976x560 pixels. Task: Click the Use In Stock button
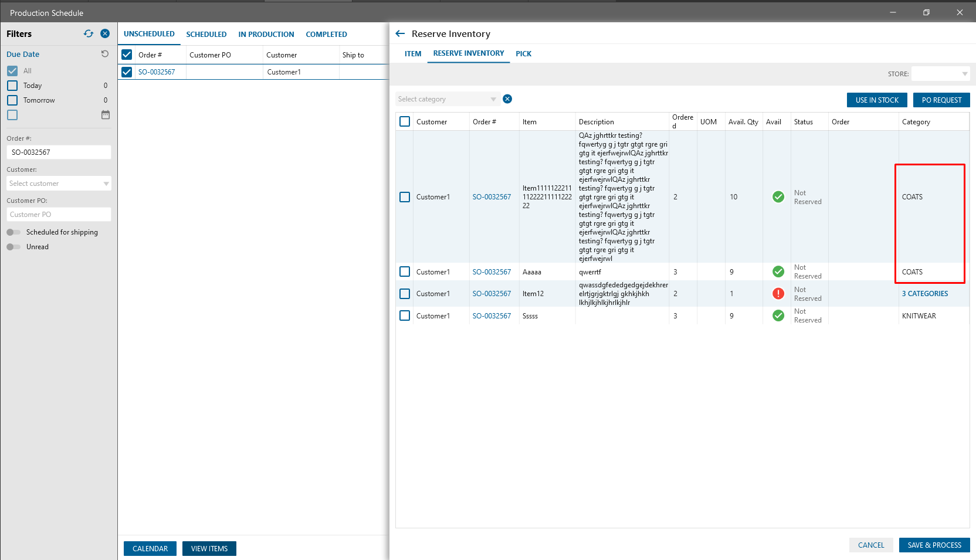[877, 100]
